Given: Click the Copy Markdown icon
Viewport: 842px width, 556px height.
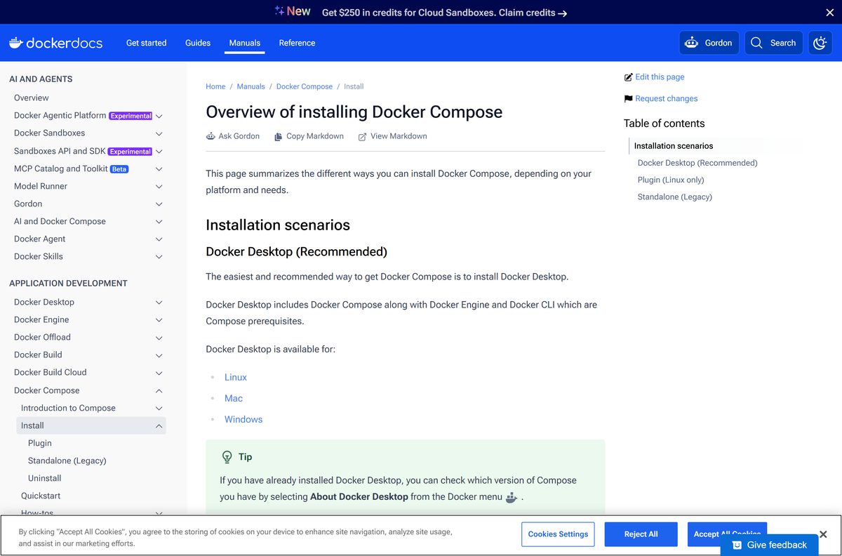Looking at the screenshot, I should point(279,136).
